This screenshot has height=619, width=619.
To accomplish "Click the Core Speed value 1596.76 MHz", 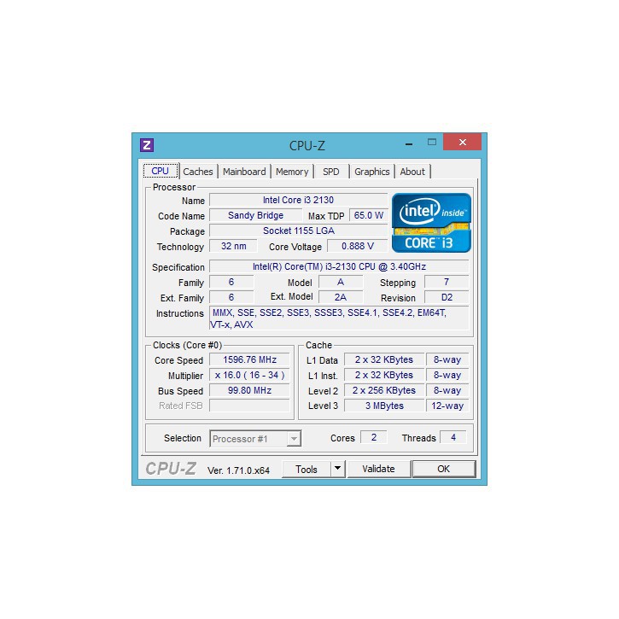I will (x=249, y=359).
